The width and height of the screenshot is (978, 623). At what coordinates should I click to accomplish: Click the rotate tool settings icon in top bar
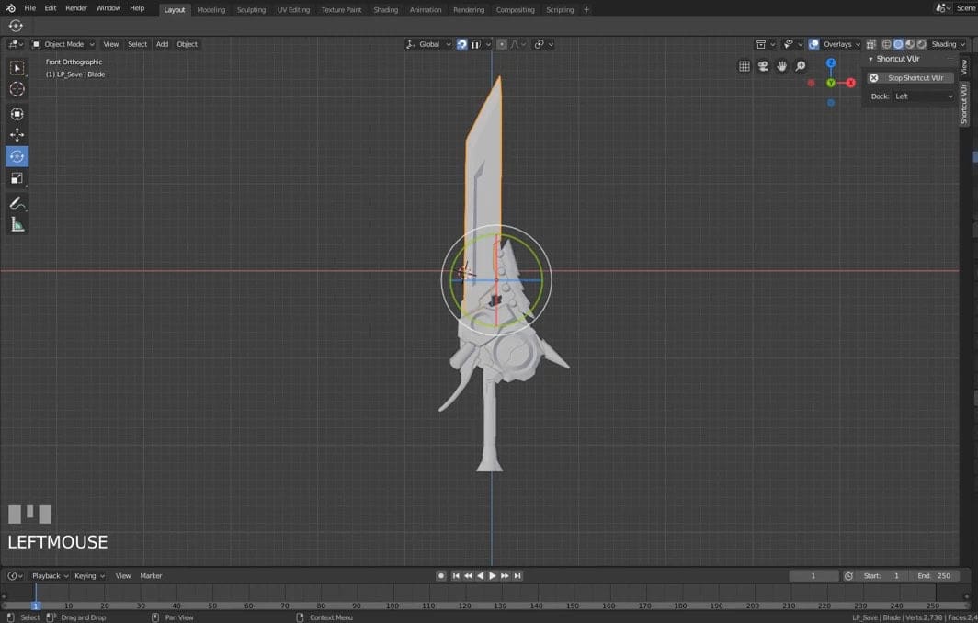point(16,26)
